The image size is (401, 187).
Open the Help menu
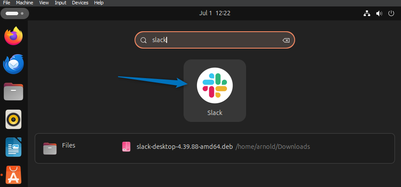click(x=99, y=3)
